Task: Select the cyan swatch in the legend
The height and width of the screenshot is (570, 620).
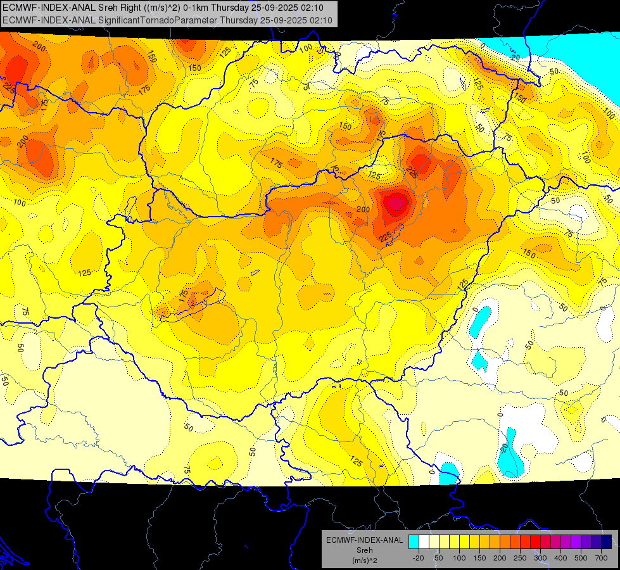Action: click(414, 541)
